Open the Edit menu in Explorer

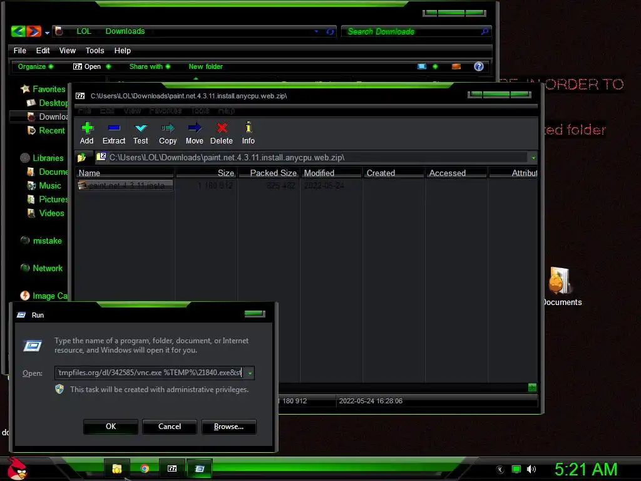(x=43, y=50)
